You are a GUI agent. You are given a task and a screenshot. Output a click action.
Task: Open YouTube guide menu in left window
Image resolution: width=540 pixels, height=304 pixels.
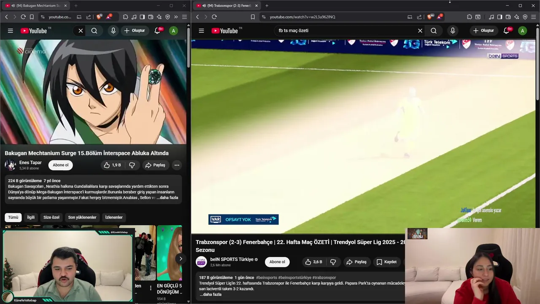(10, 30)
